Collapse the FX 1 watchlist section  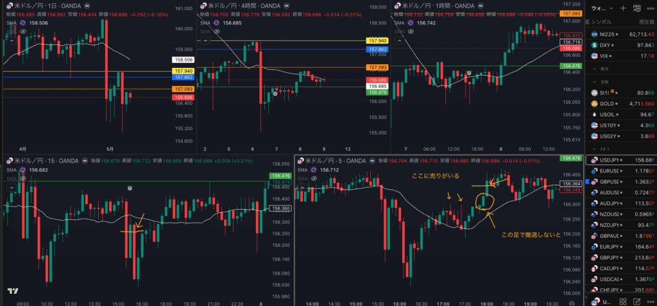pos(593,149)
